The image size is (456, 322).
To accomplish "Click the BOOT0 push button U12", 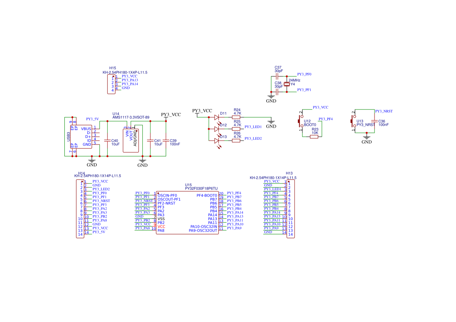I will click(301, 121).
